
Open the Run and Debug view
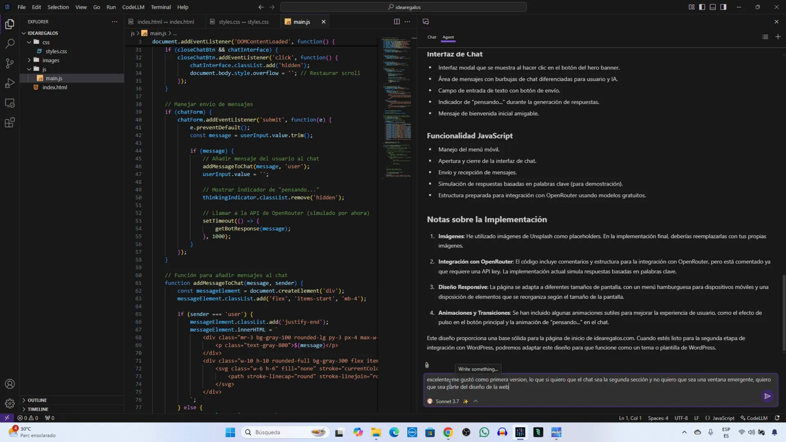pyautogui.click(x=9, y=83)
